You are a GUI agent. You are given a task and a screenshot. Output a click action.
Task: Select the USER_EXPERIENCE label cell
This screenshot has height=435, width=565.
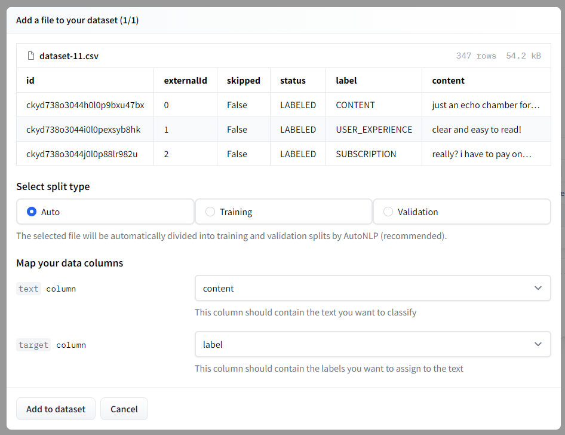point(374,130)
